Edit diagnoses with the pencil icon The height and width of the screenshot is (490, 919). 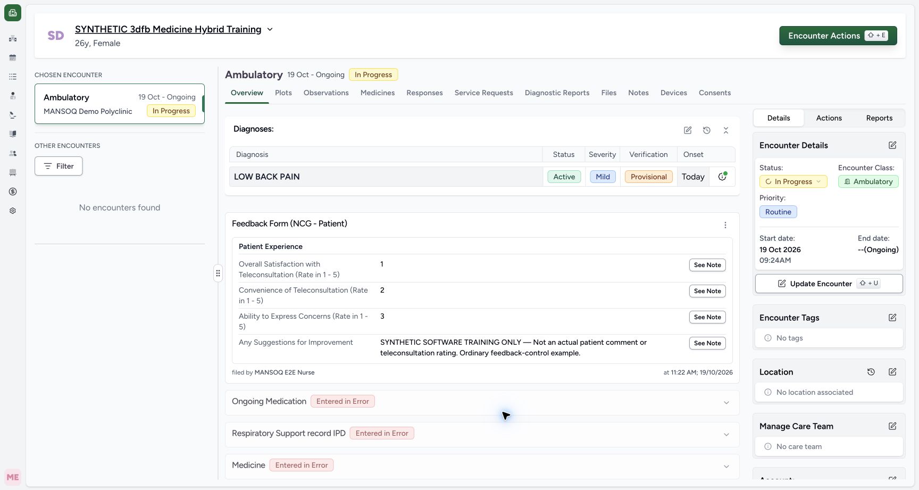pyautogui.click(x=688, y=130)
